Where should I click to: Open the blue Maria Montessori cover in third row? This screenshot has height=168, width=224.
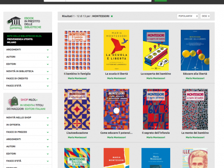point(156,158)
